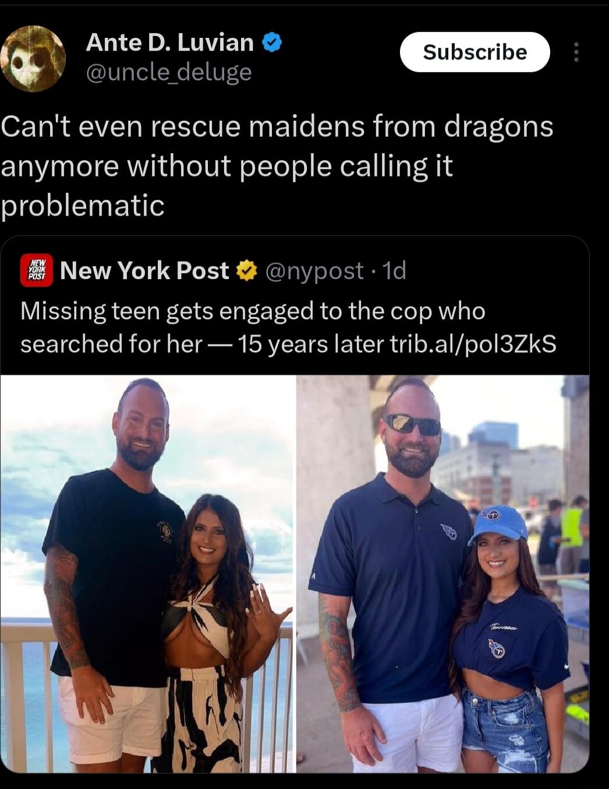Open the New York Post account name

coord(144,270)
